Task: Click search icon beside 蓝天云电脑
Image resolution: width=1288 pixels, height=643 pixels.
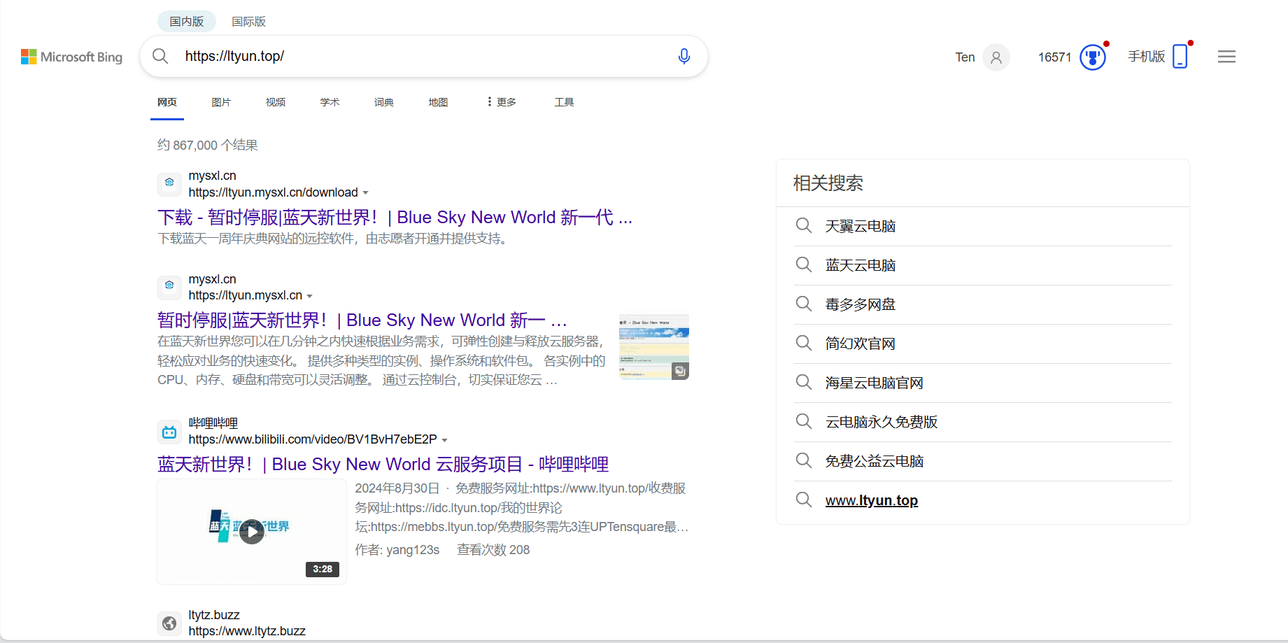Action: coord(804,264)
